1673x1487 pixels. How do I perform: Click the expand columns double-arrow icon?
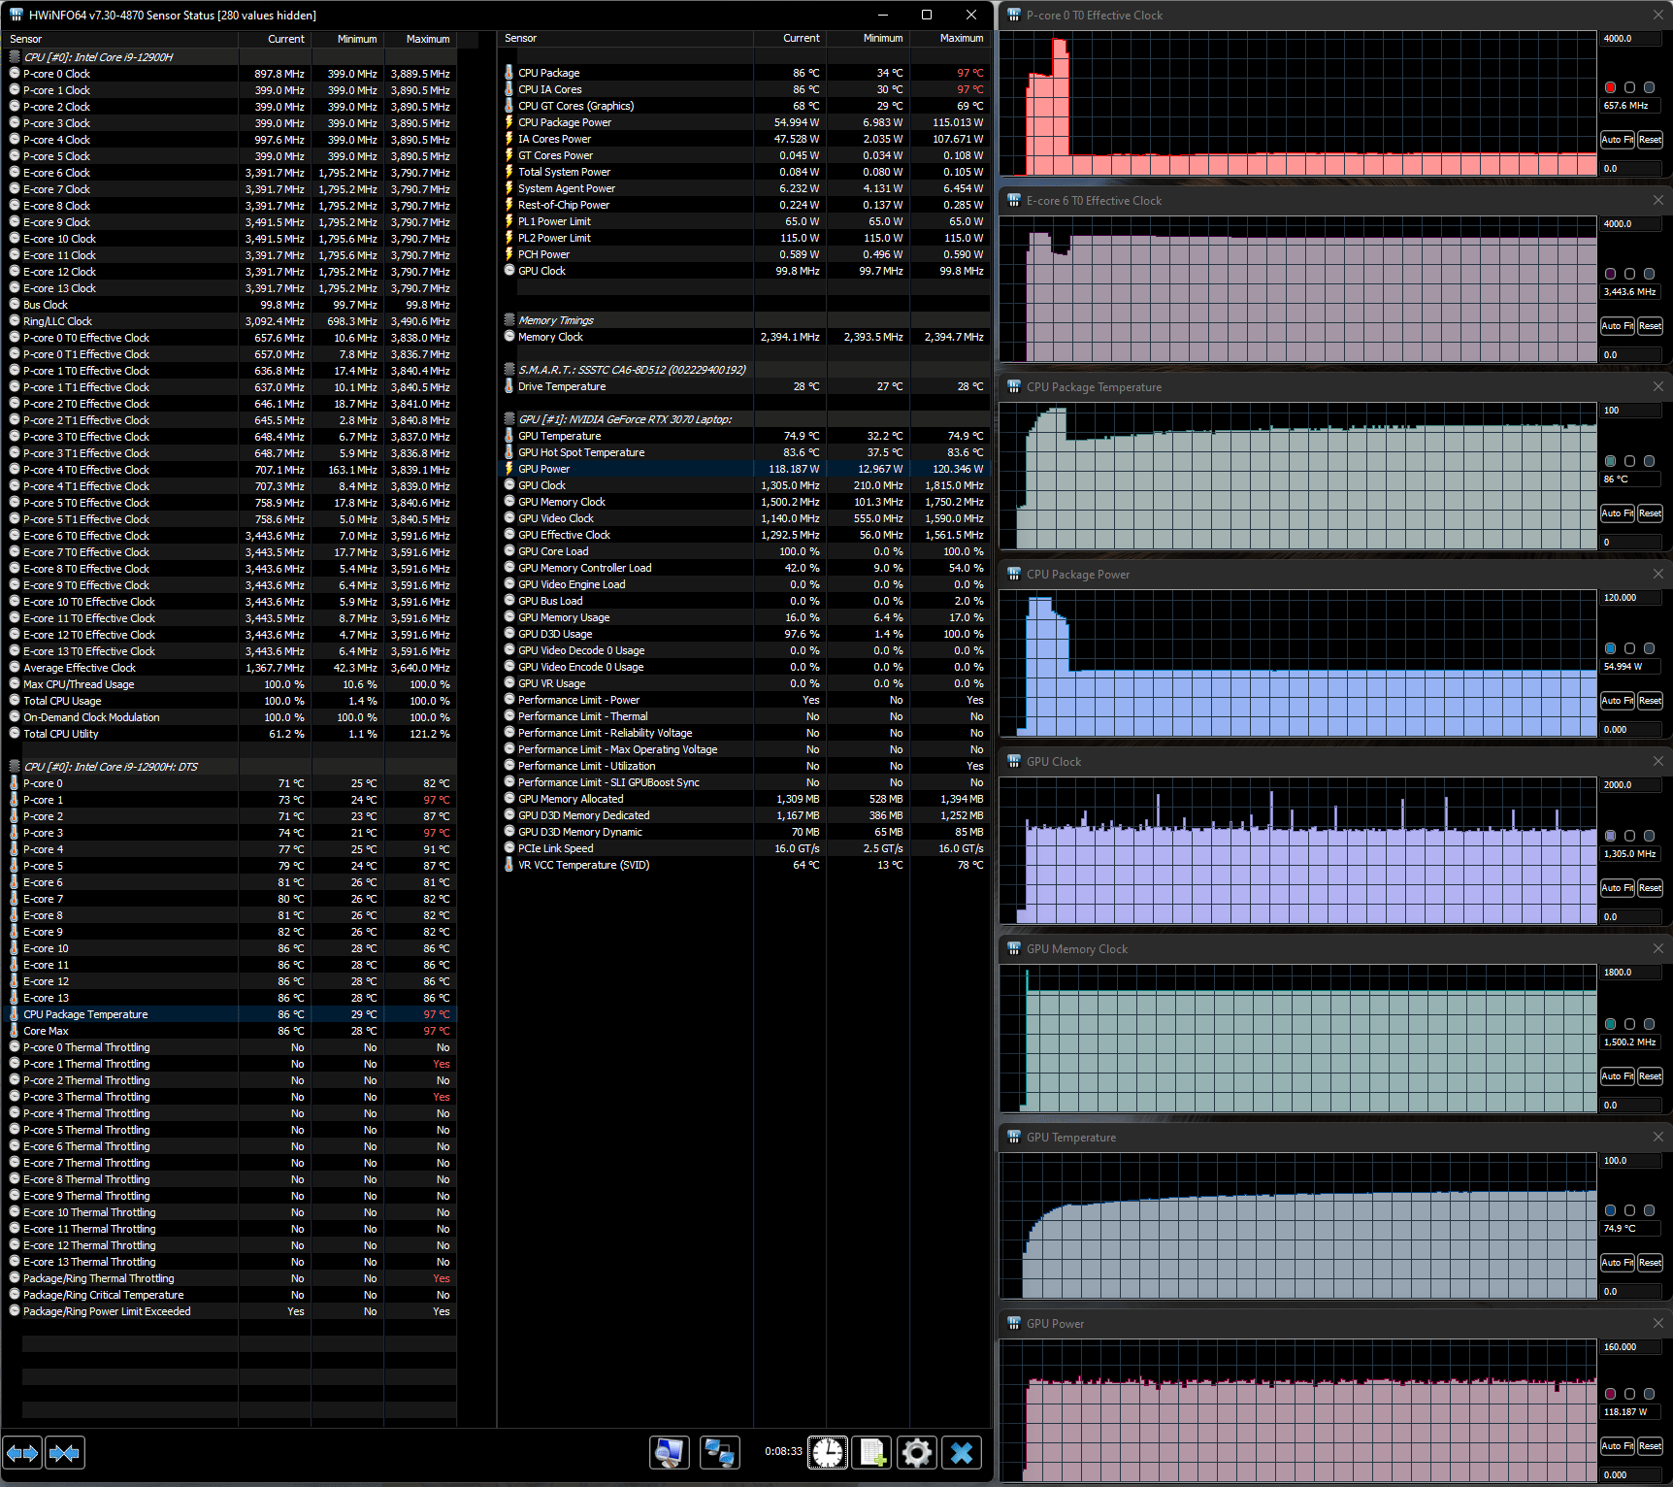22,1453
